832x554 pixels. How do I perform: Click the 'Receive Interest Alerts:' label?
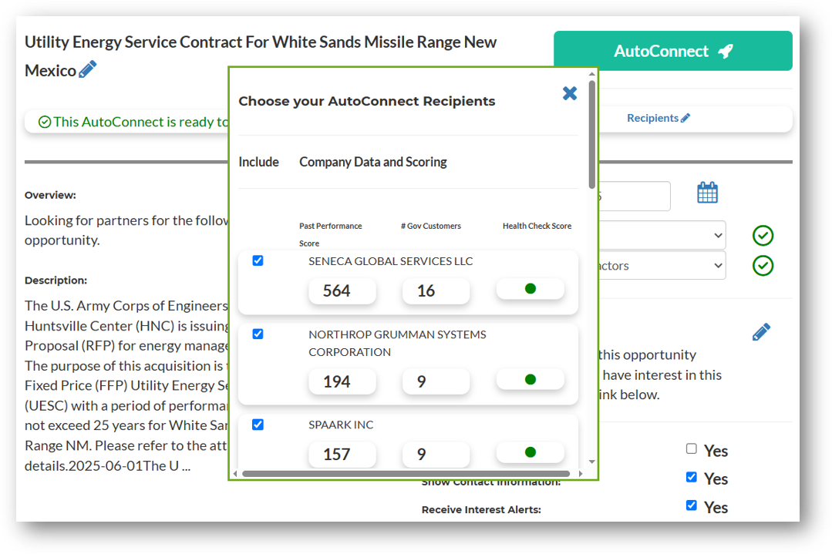481,509
